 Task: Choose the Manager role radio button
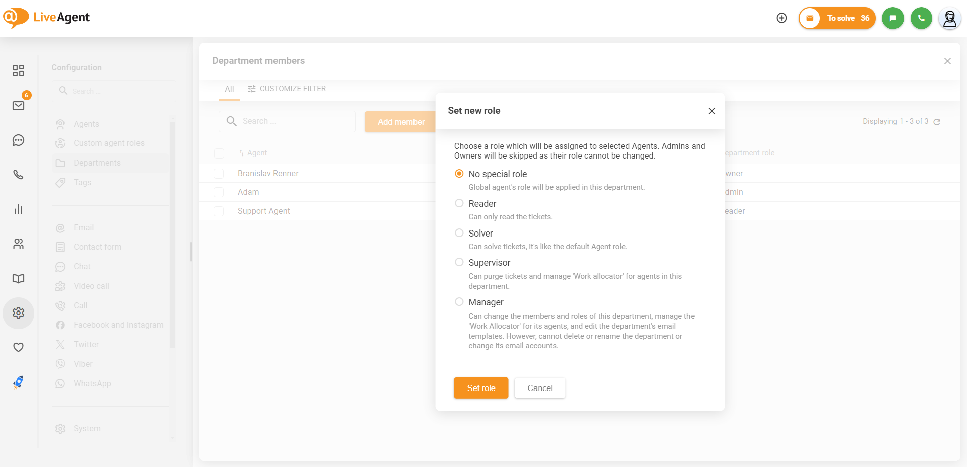pyautogui.click(x=459, y=302)
